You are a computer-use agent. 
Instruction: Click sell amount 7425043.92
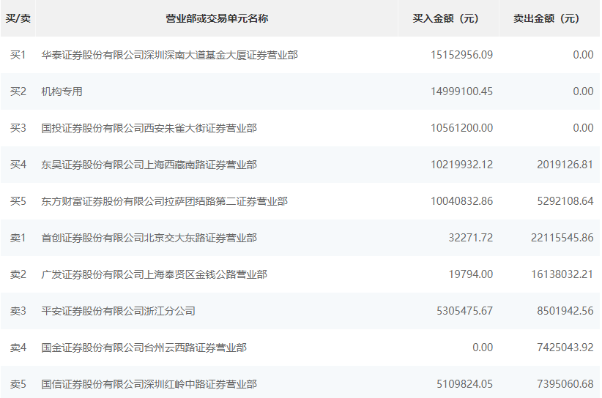point(565,348)
